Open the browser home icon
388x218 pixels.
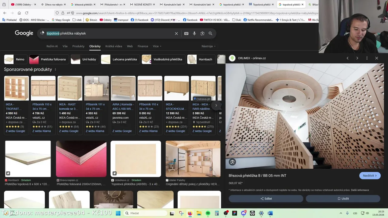[x=19, y=13]
